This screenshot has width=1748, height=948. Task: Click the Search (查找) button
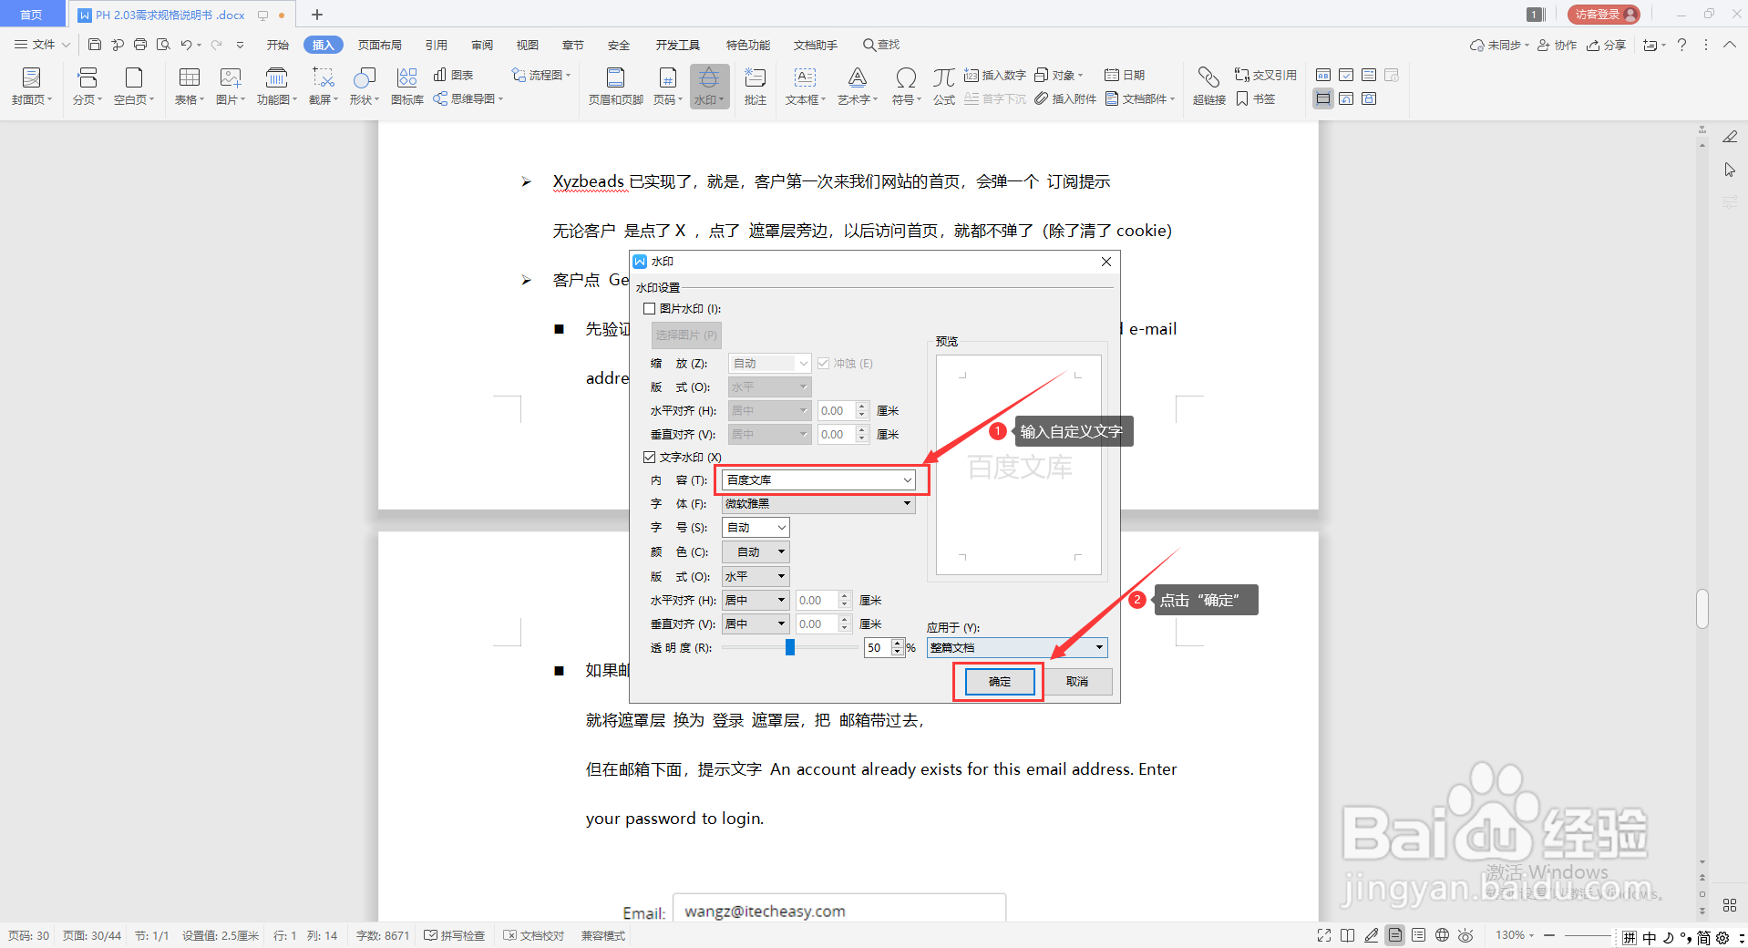click(x=881, y=45)
